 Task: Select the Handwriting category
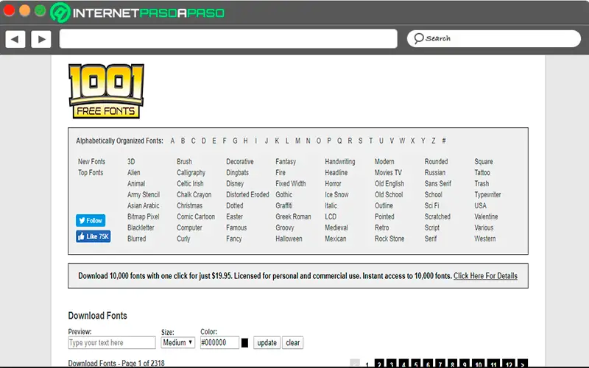[340, 161]
